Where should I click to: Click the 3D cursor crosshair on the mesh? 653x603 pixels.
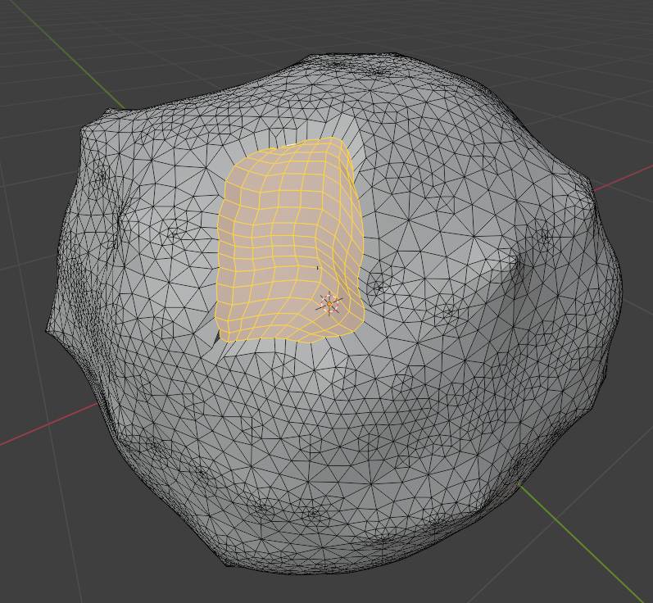[329, 304]
